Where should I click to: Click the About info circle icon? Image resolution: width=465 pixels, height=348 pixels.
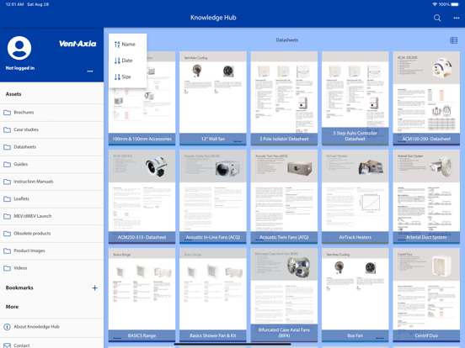click(x=7, y=327)
